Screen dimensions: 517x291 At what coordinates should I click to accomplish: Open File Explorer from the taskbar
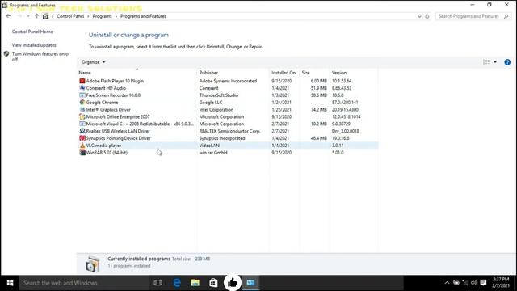[x=195, y=283]
